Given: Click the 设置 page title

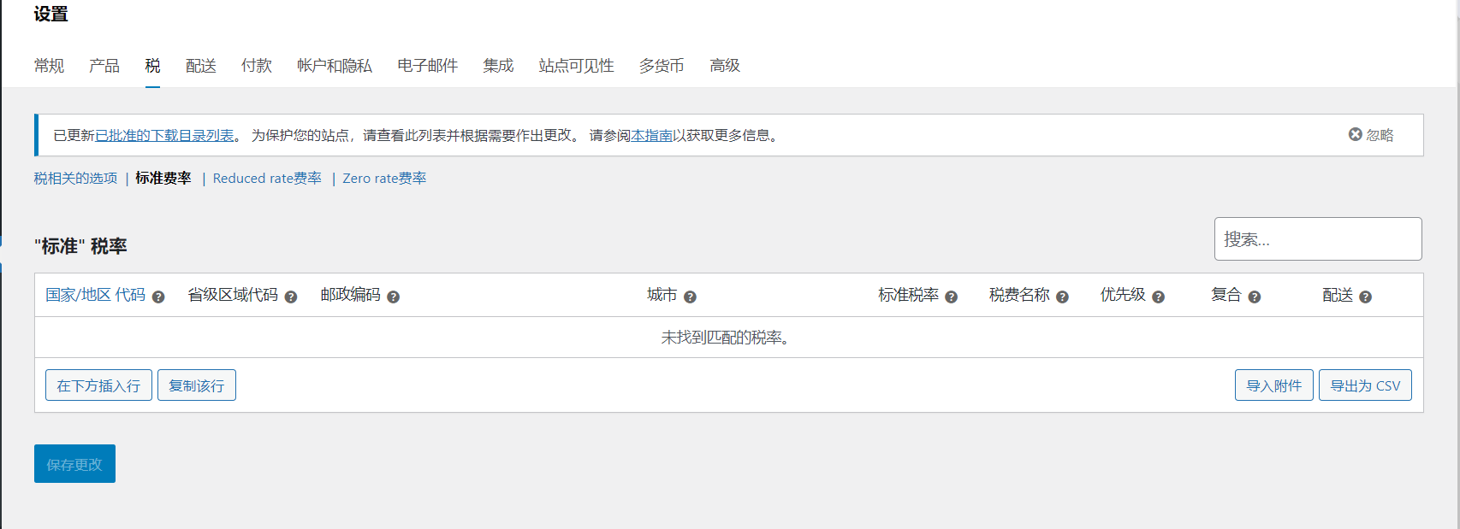Looking at the screenshot, I should click(x=50, y=15).
